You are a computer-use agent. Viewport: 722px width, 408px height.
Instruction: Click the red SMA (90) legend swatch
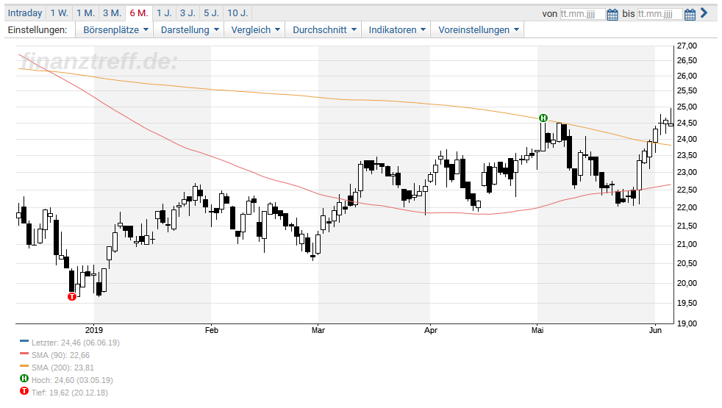point(24,354)
